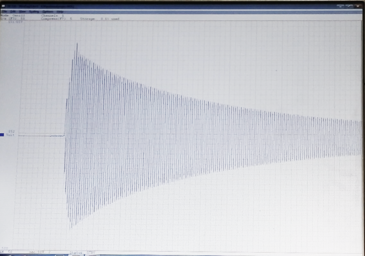
Task: Click the Mode Oscill setting
Action: (x=12, y=15)
